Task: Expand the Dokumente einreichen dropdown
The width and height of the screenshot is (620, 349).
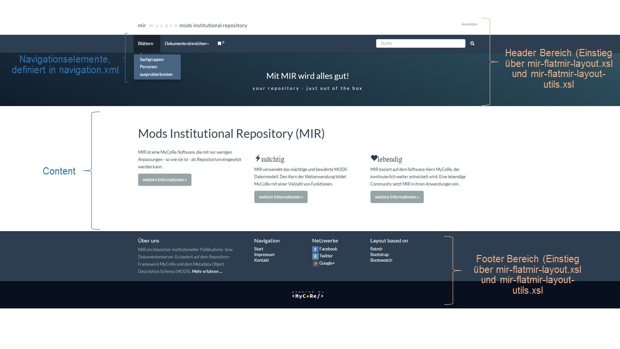Action: (187, 44)
